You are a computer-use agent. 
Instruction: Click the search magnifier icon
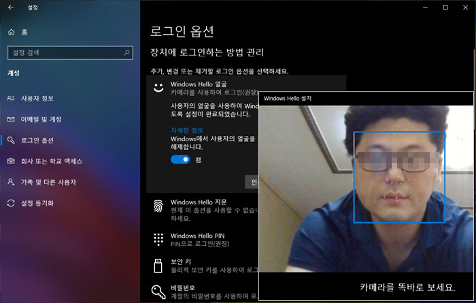pyautogui.click(x=126, y=53)
